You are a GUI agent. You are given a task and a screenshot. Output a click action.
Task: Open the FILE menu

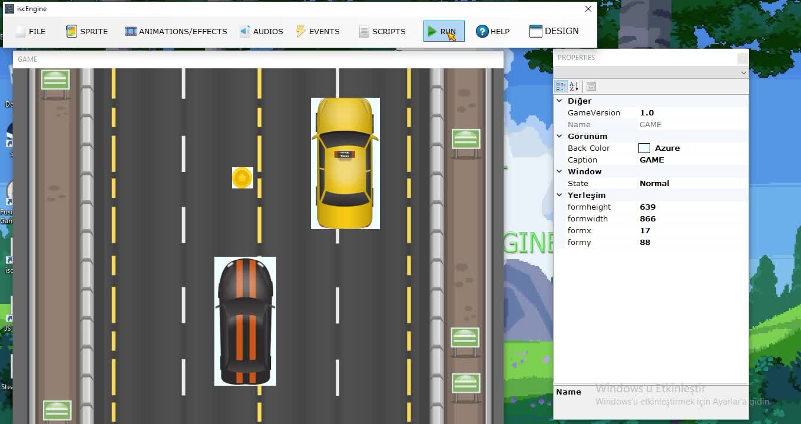[x=31, y=32]
